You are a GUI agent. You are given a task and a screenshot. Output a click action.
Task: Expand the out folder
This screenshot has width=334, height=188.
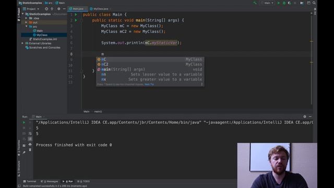(x=27, y=22)
